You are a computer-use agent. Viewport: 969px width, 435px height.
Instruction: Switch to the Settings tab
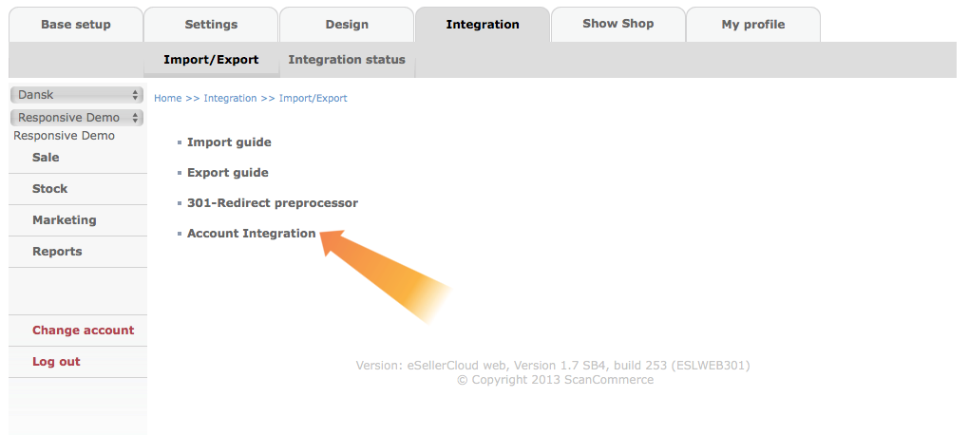211,25
